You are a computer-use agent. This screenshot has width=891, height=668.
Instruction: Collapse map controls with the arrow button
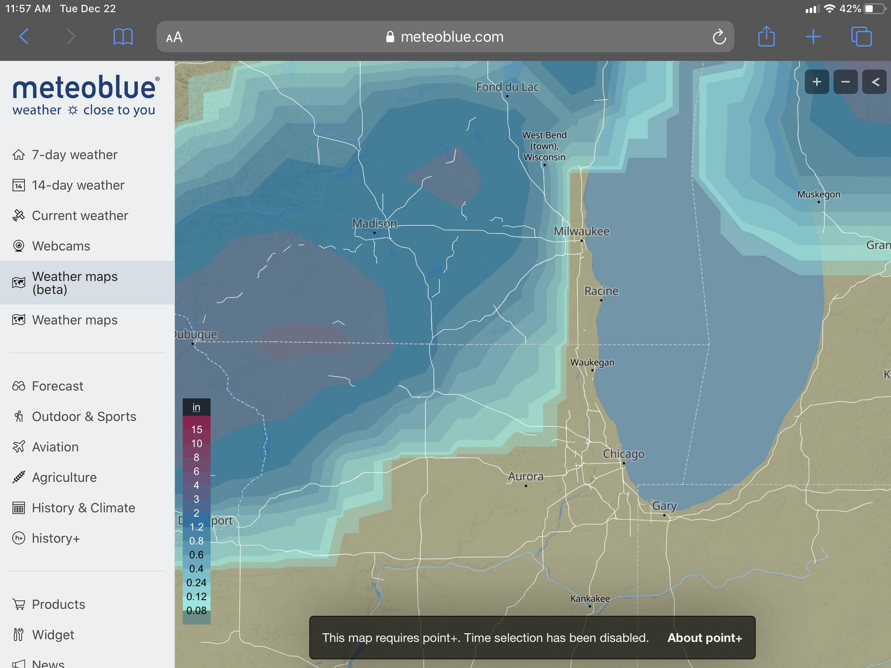pyautogui.click(x=875, y=82)
